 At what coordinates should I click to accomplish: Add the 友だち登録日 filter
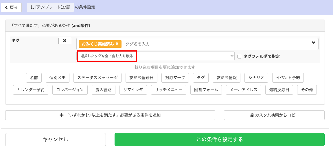pyautogui.click(x=141, y=78)
